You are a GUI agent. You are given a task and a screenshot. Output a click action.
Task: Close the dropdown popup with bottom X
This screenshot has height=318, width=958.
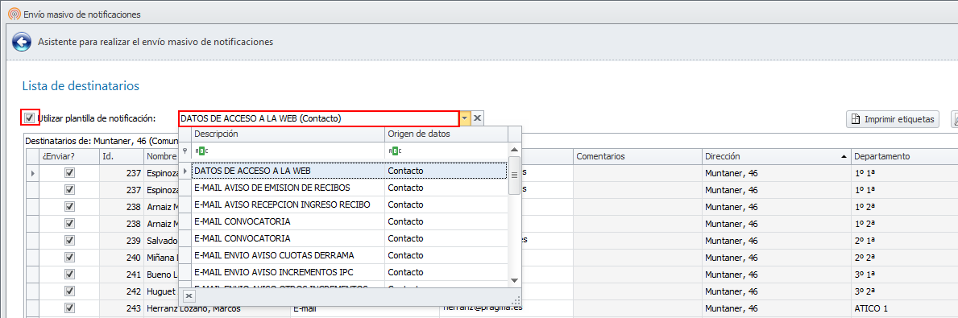[x=189, y=296]
